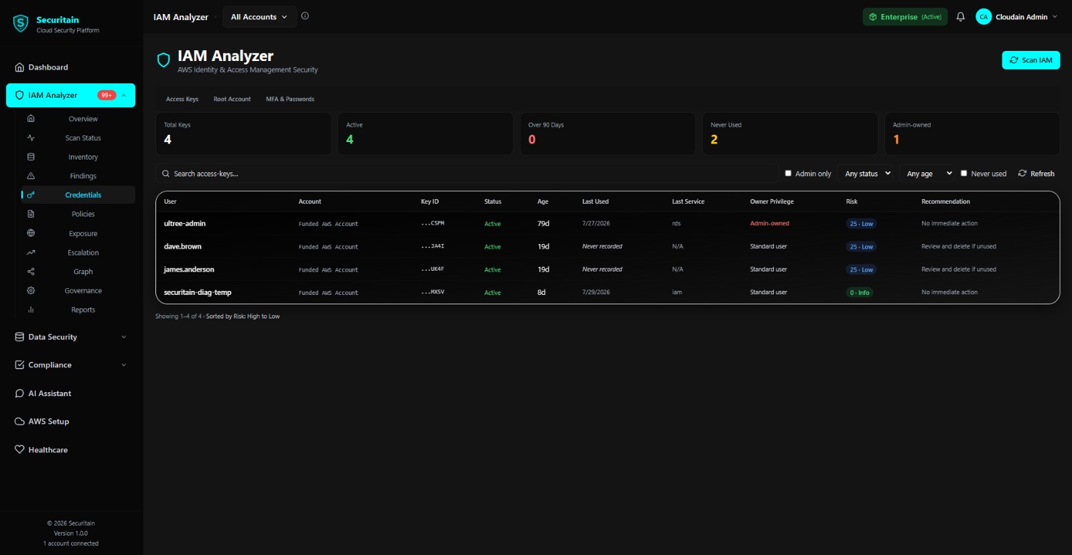The image size is (1072, 555).
Task: Click the Findings warning triangle icon
Action: [31, 176]
